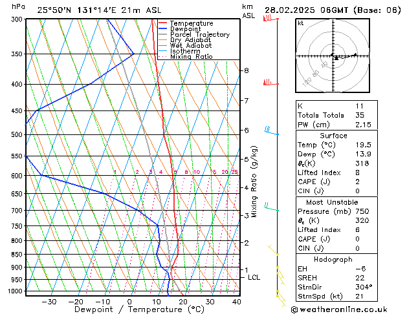
Task: Click the K index value '11'
Action: pyautogui.click(x=360, y=106)
